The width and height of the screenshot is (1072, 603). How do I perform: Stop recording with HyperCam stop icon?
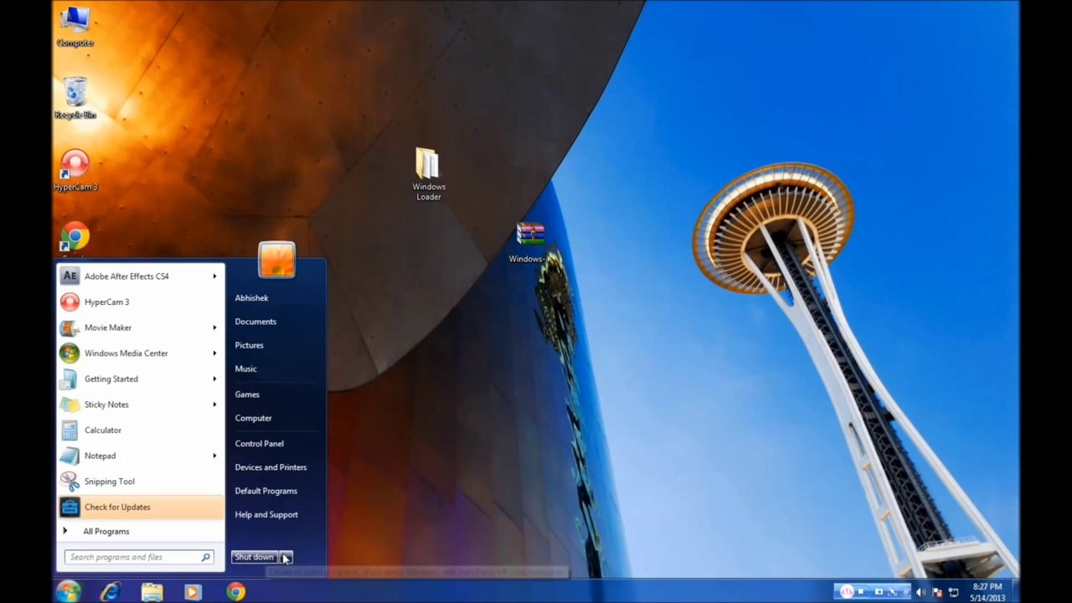(861, 592)
